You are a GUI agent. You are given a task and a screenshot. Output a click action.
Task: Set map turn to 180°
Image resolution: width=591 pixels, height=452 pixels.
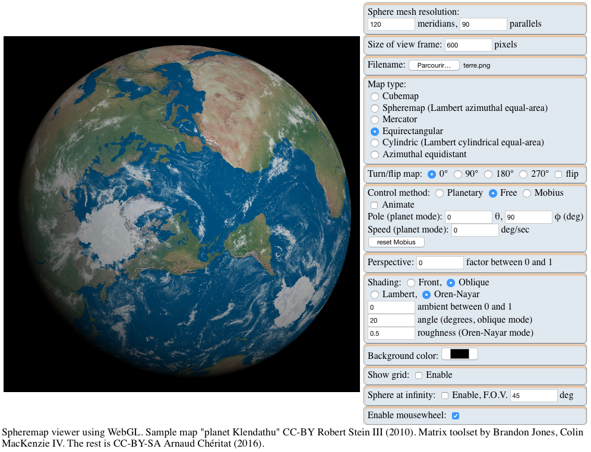coord(488,174)
